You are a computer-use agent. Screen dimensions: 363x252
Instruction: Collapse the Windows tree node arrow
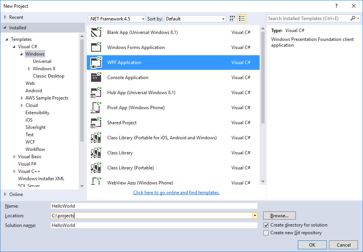coord(22,54)
